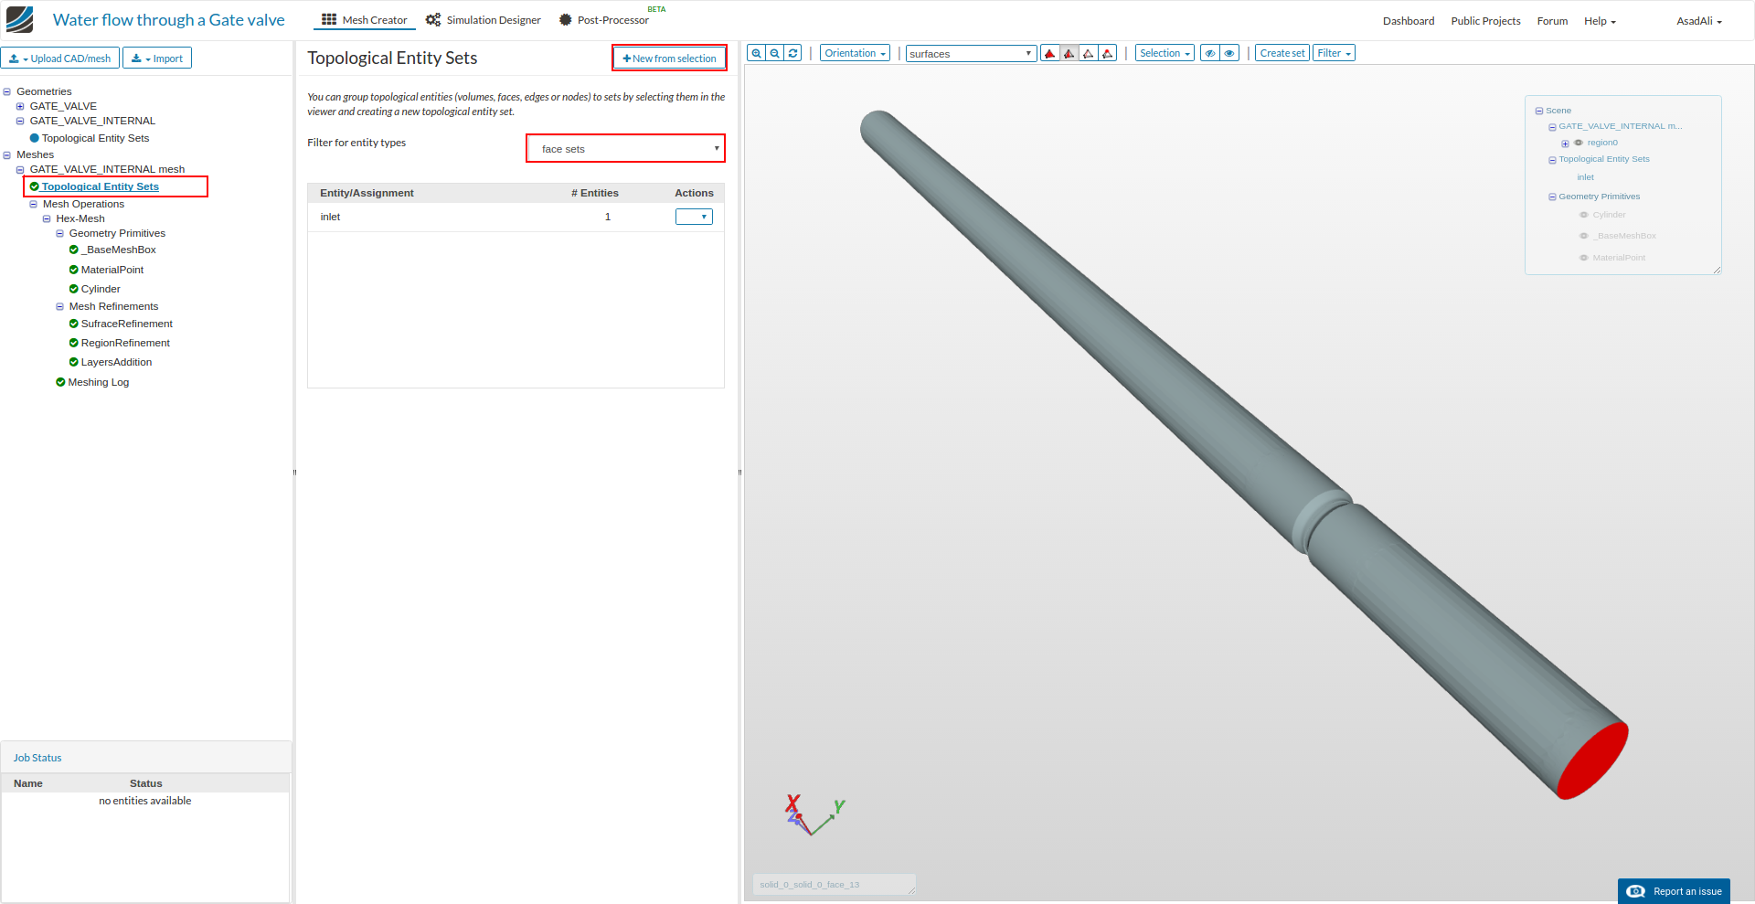Viewport: 1755px width, 904px height.
Task: Collapse the Hex-Mesh node
Action: 47,219
